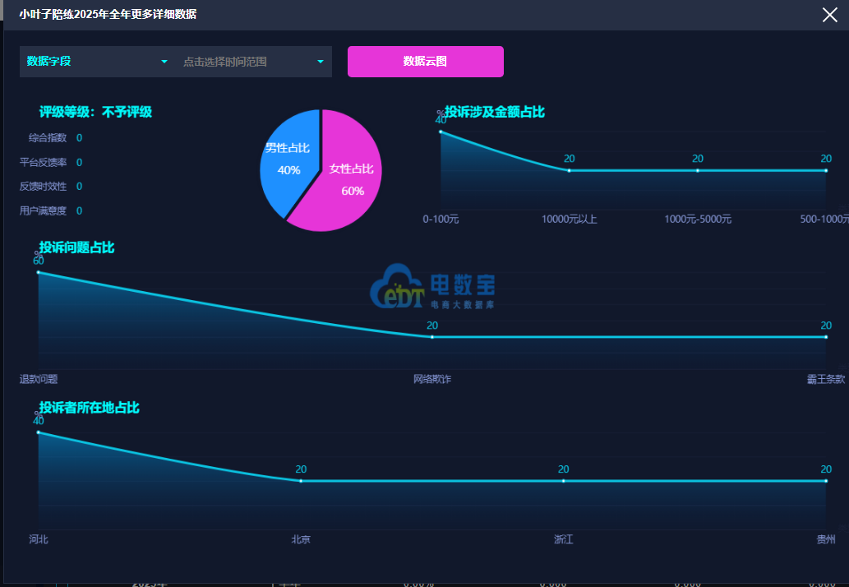Screen dimensions: 849x587
Task: Expand the 点击选择时间范围 time range selector
Action: click(x=254, y=61)
